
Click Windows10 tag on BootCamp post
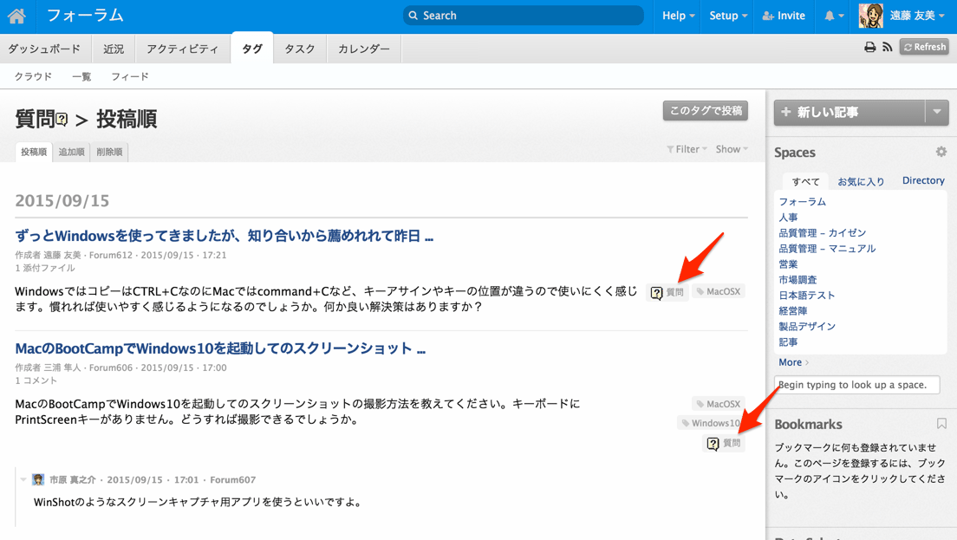coord(711,423)
